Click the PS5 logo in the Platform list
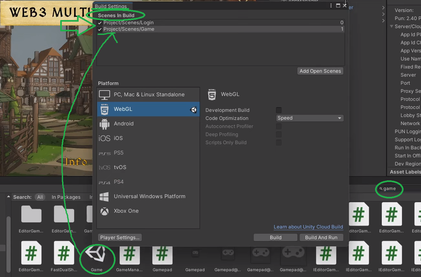421x277 pixels. point(105,153)
